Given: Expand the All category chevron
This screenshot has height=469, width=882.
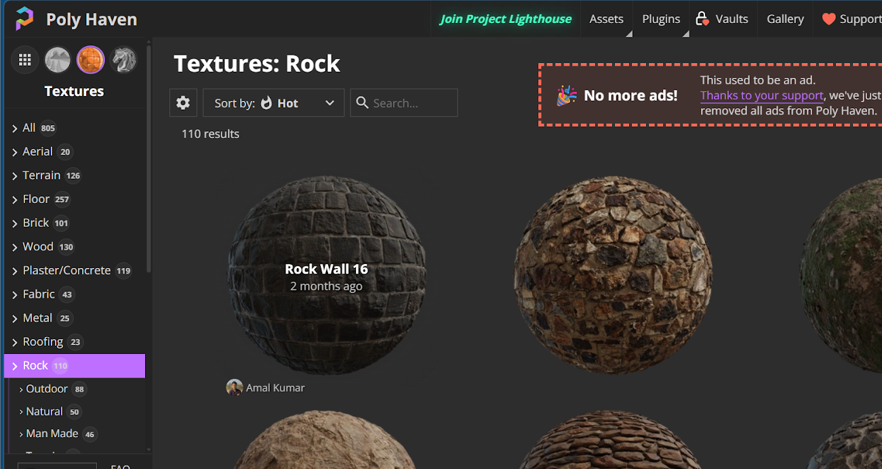Looking at the screenshot, I should [x=15, y=129].
